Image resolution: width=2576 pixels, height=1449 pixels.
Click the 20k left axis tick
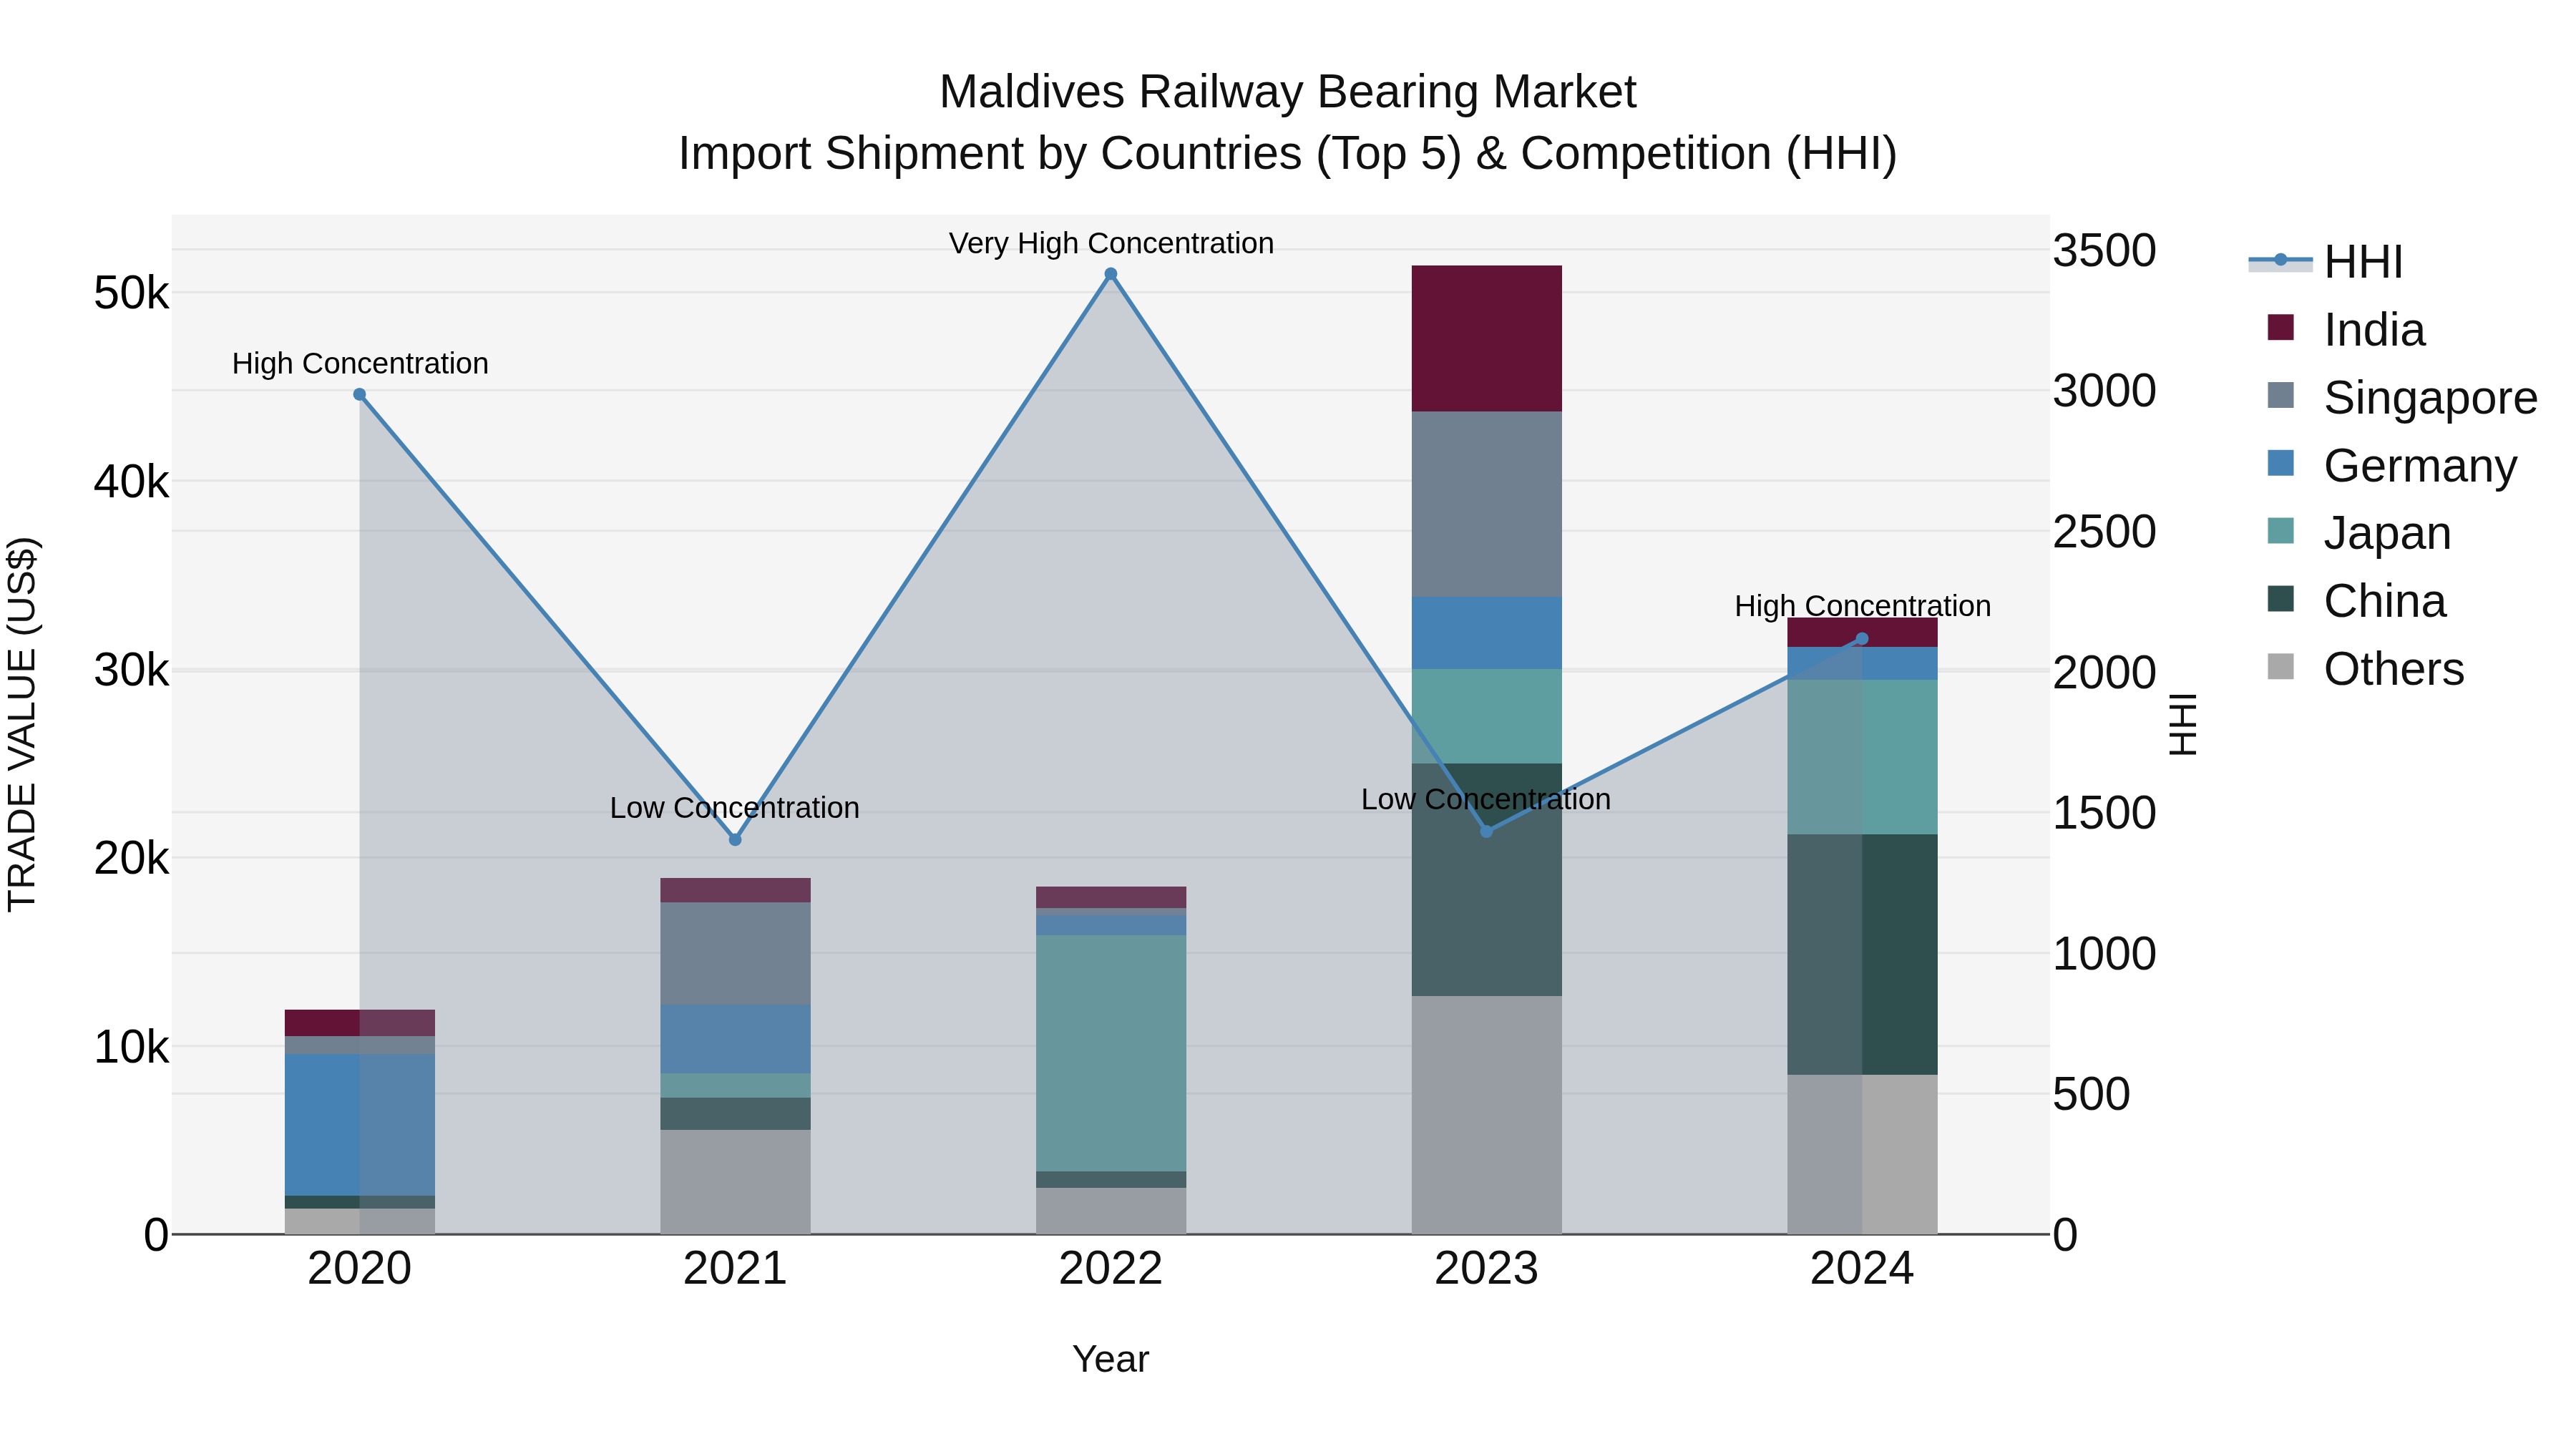point(131,858)
